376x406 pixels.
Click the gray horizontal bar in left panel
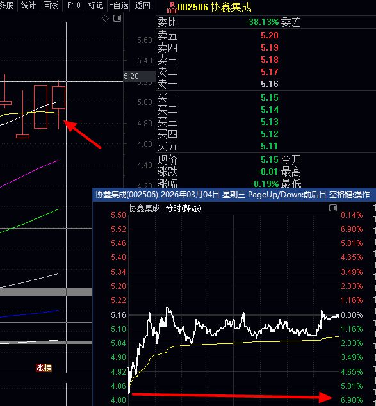[x=46, y=292]
